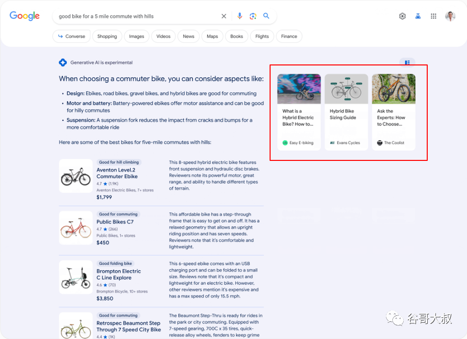Click the bike sizing diagram thumbnail
The height and width of the screenshot is (339, 467).
tap(346, 89)
